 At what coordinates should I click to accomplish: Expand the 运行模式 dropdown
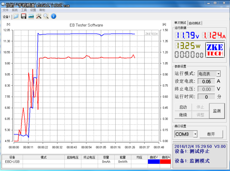[x=218, y=74]
